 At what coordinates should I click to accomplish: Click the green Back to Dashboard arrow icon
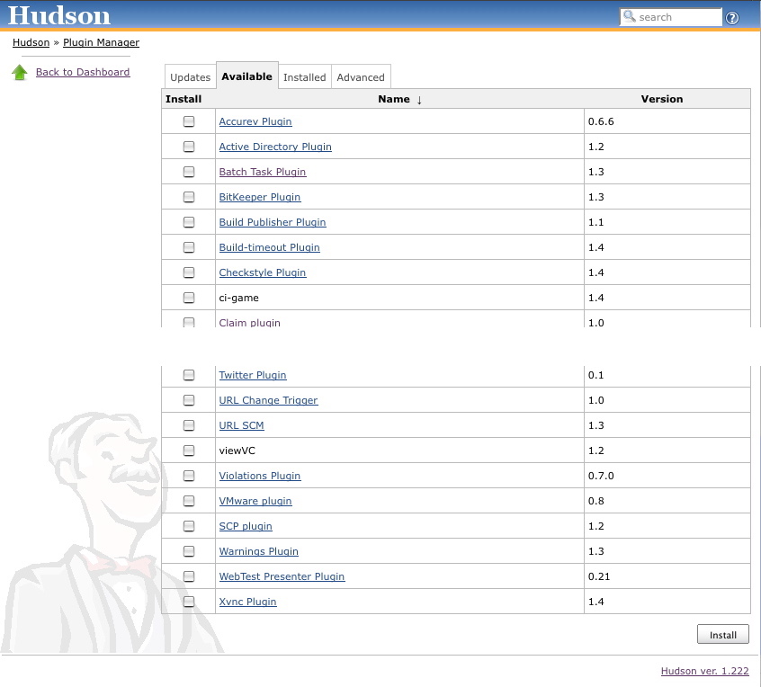point(20,73)
